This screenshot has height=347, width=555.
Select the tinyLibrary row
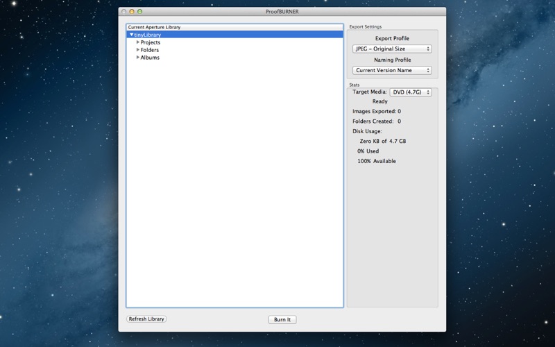[234, 35]
